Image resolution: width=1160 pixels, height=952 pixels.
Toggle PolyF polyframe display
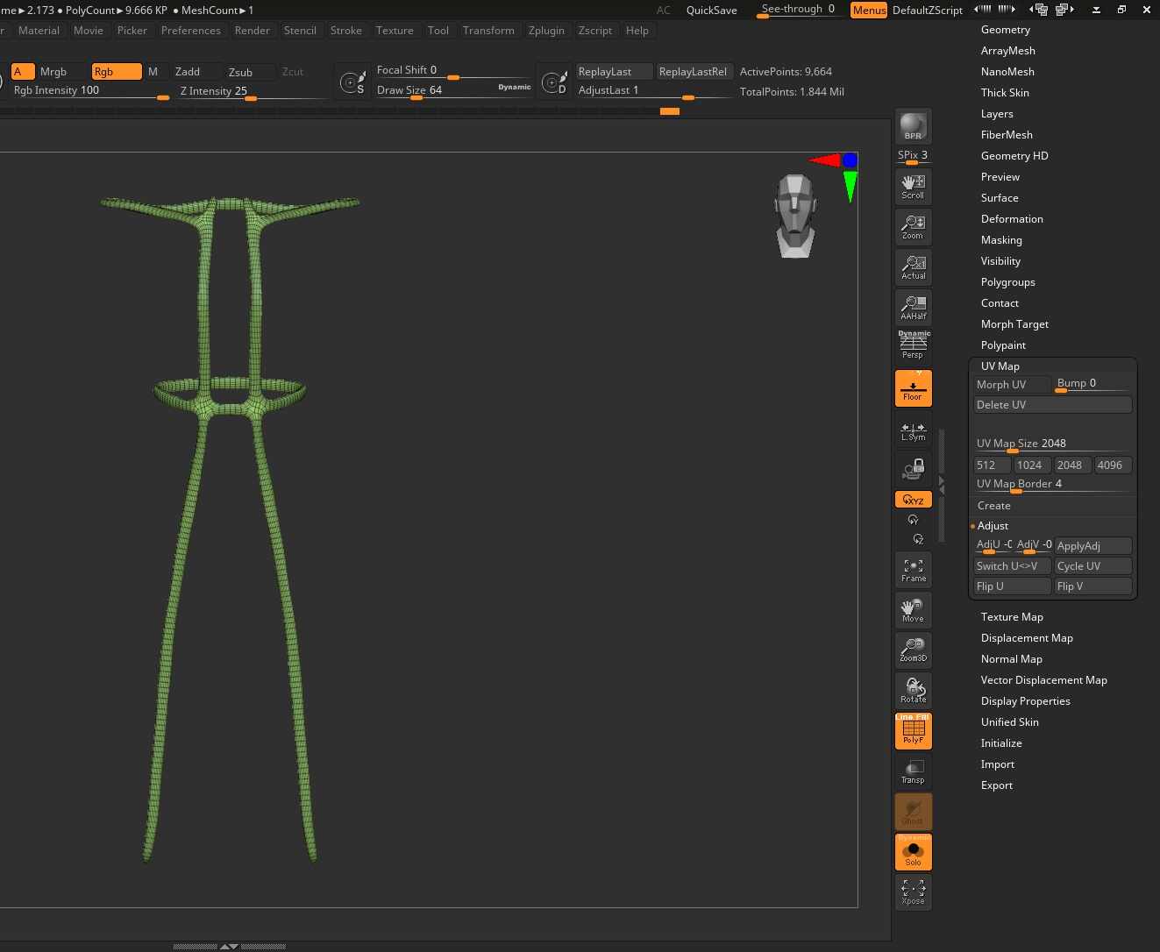(x=913, y=731)
